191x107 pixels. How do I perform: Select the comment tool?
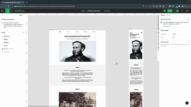[x=12, y=11]
